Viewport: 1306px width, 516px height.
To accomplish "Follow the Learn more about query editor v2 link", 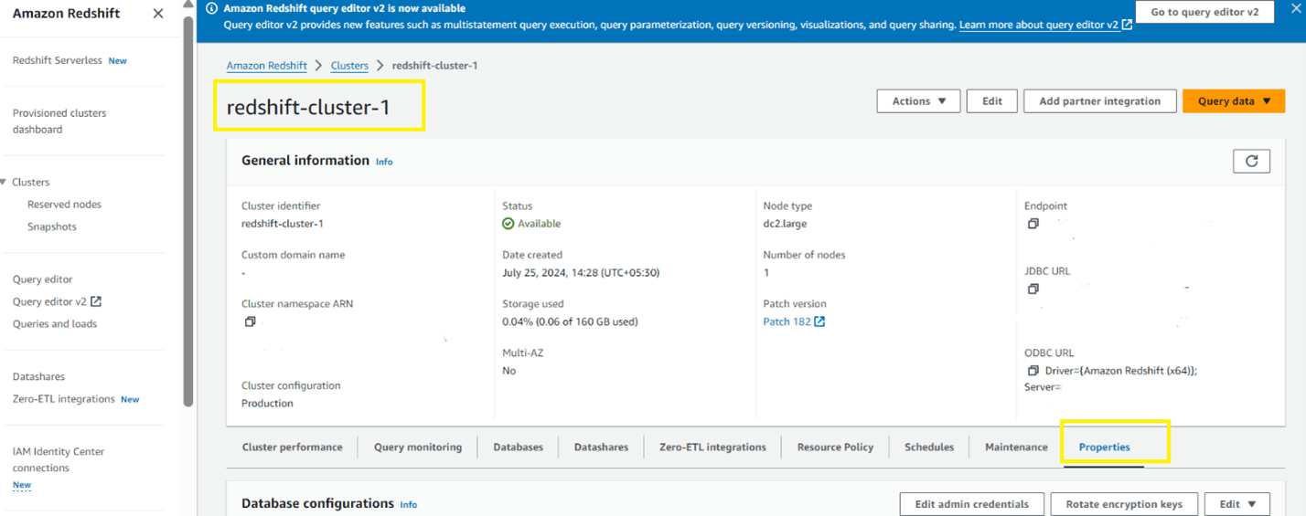I will click(x=1039, y=26).
